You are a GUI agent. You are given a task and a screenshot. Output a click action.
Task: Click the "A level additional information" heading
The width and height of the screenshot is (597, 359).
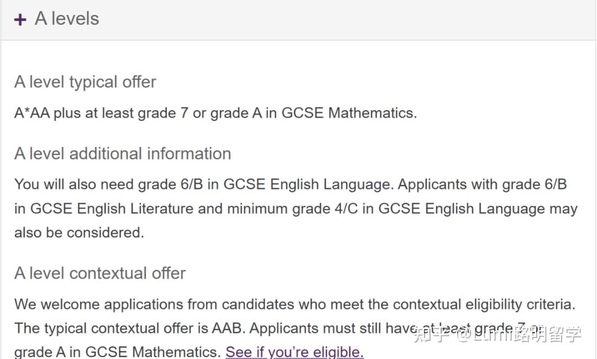[123, 154]
